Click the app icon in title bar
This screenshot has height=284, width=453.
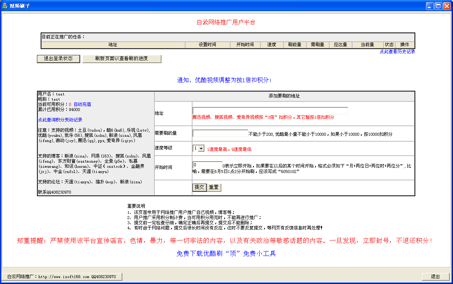pyautogui.click(x=5, y=6)
